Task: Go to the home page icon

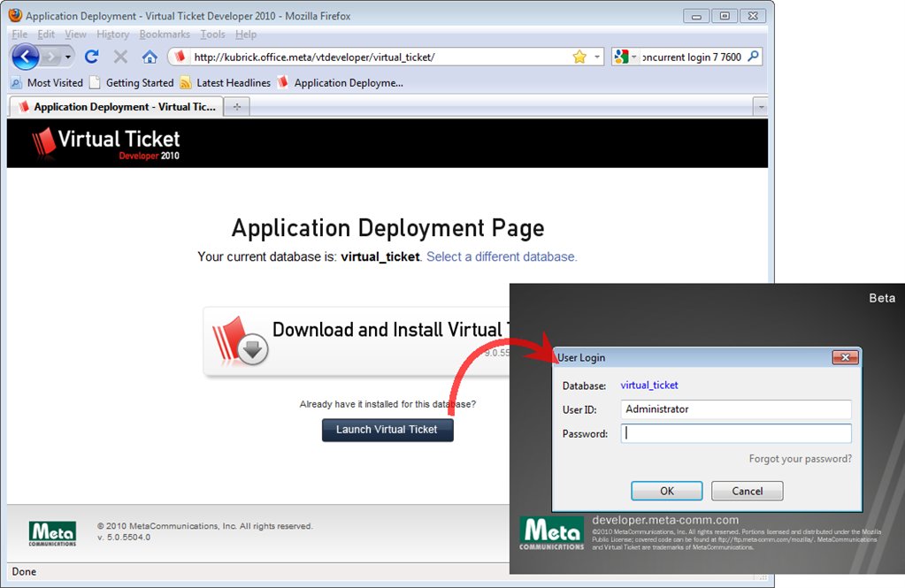Action: click(x=150, y=57)
